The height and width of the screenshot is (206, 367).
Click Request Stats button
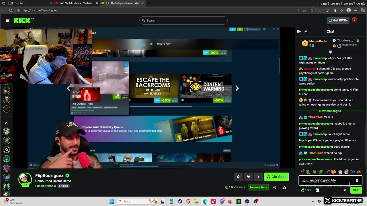point(258,187)
